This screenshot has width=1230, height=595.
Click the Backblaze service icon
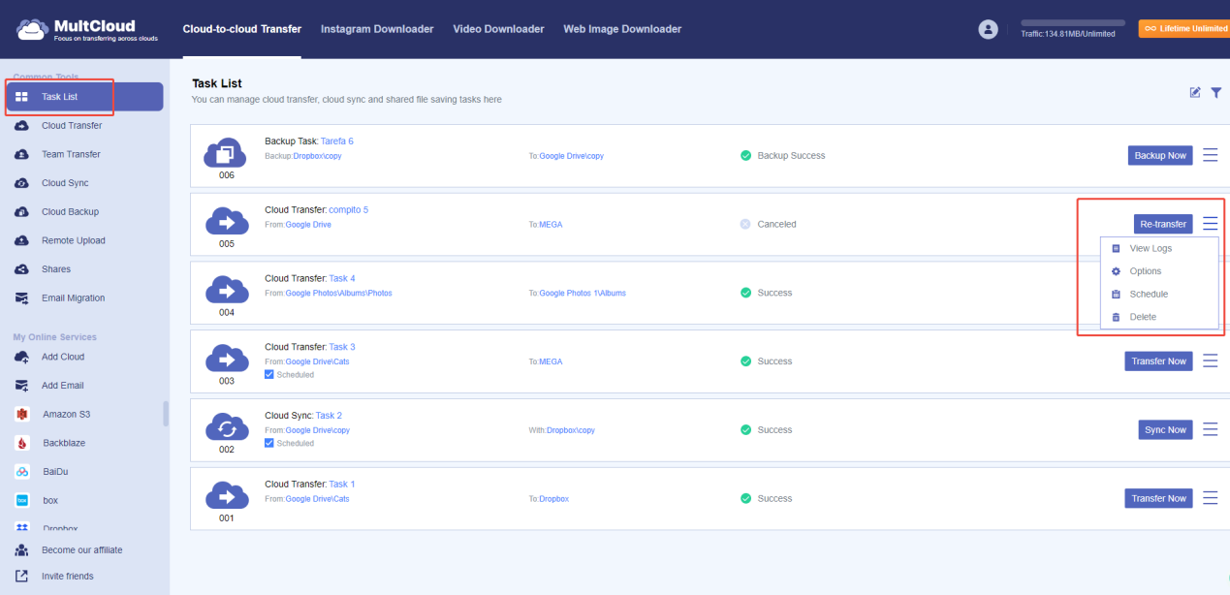click(x=22, y=443)
